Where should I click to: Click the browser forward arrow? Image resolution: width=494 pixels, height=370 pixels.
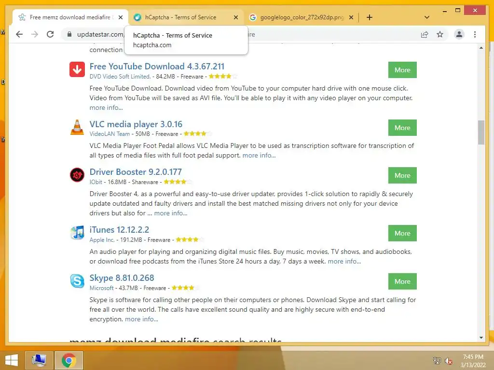(35, 34)
